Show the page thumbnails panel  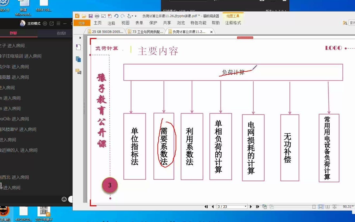pyautogui.click(x=79, y=59)
